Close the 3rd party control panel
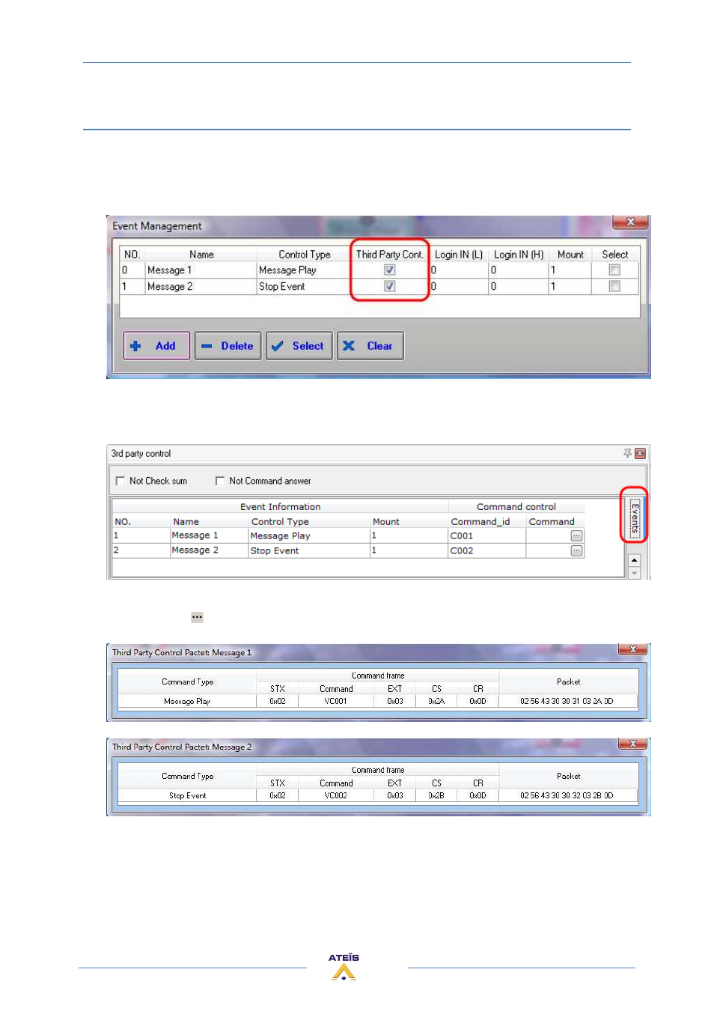Viewport: 714px width, 1011px height. 640,454
